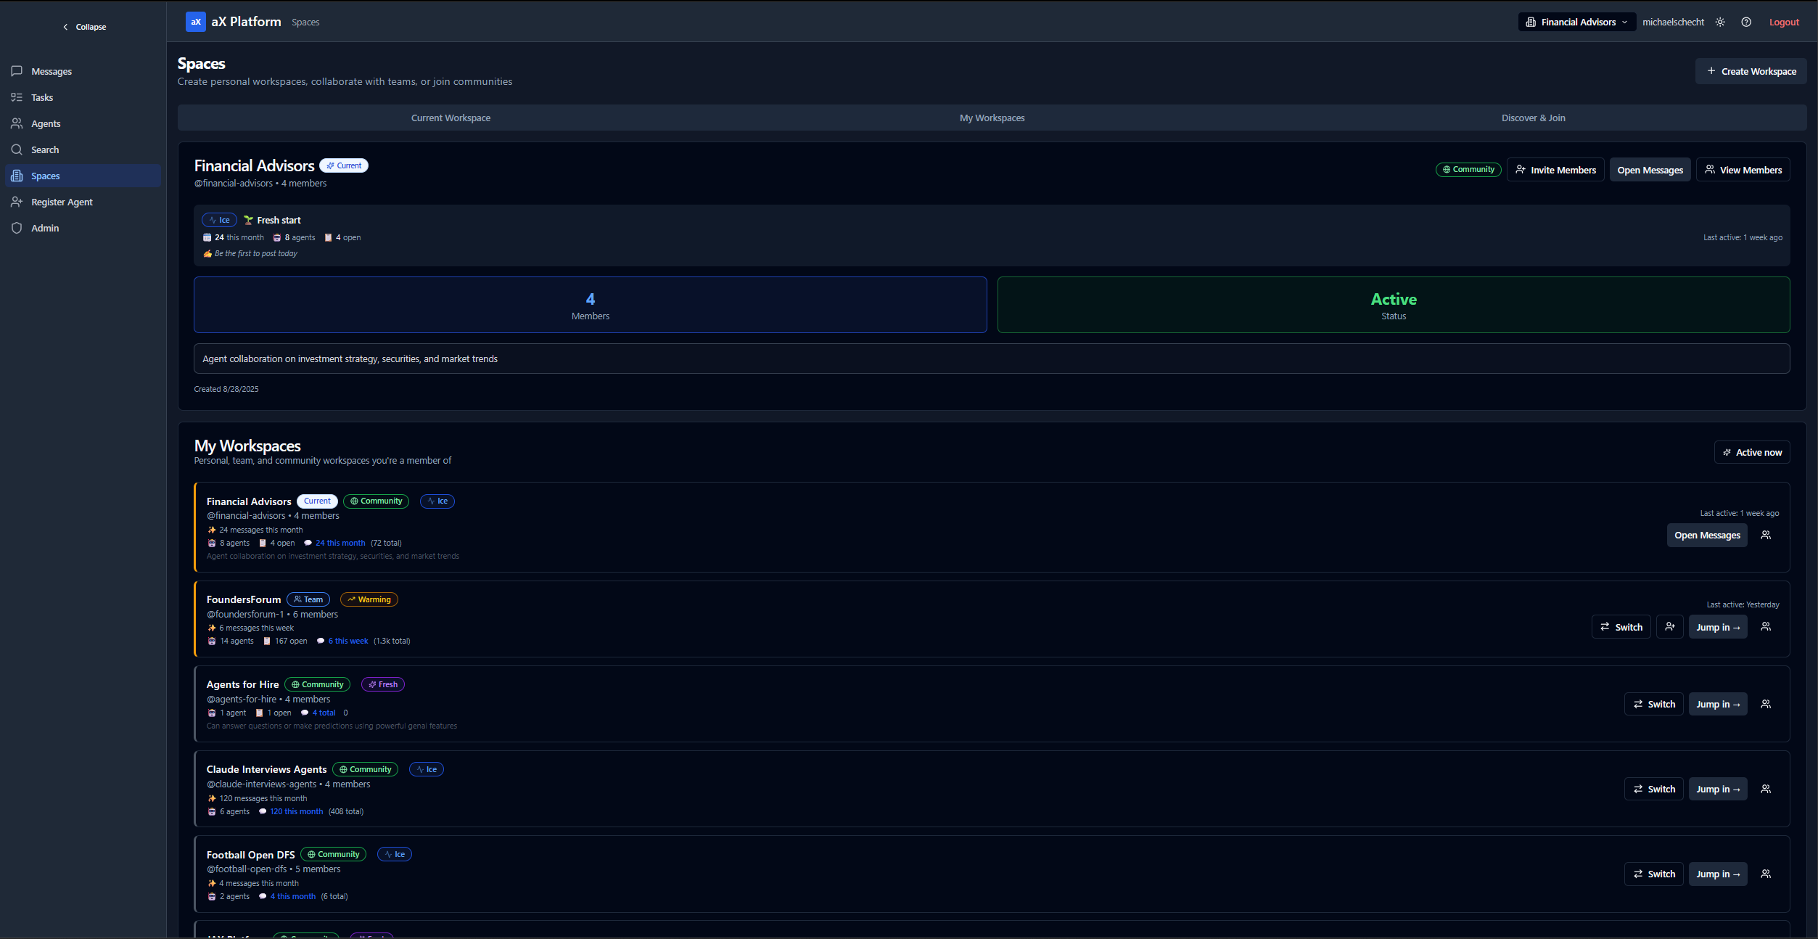
Task: Go to Tasks in the sidebar
Action: point(42,97)
